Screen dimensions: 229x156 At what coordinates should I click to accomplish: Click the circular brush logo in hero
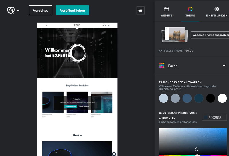click(x=77, y=53)
